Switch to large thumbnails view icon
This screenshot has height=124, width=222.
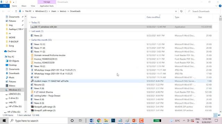tap(219, 115)
